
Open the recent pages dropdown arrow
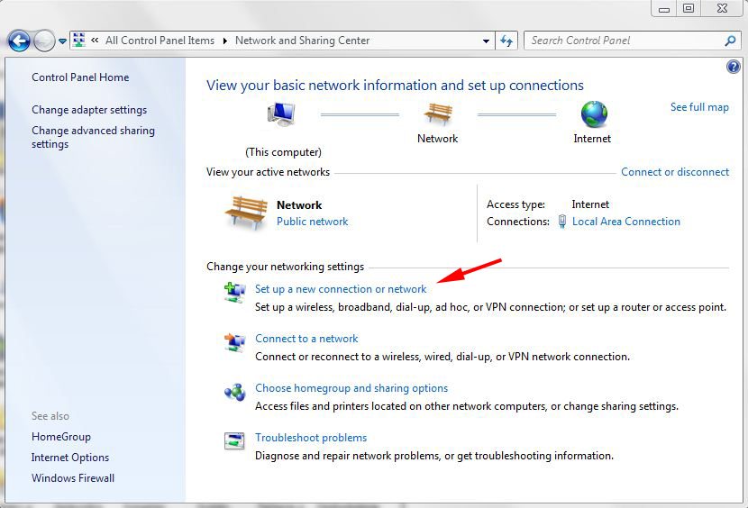[x=62, y=41]
